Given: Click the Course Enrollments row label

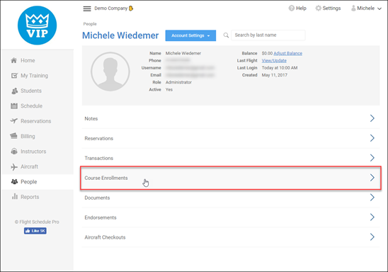Looking at the screenshot, I should (x=106, y=178).
